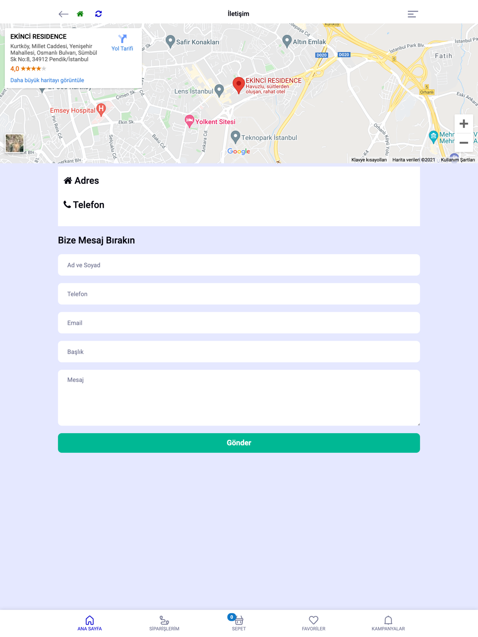478x637 pixels.
Task: Open Ana Sayfa tab
Action: (89, 623)
